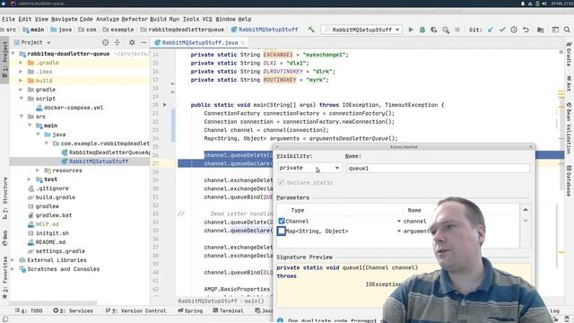Toggle the Declare static checkbox
Viewport: 574px width, 323px height.
click(x=281, y=182)
